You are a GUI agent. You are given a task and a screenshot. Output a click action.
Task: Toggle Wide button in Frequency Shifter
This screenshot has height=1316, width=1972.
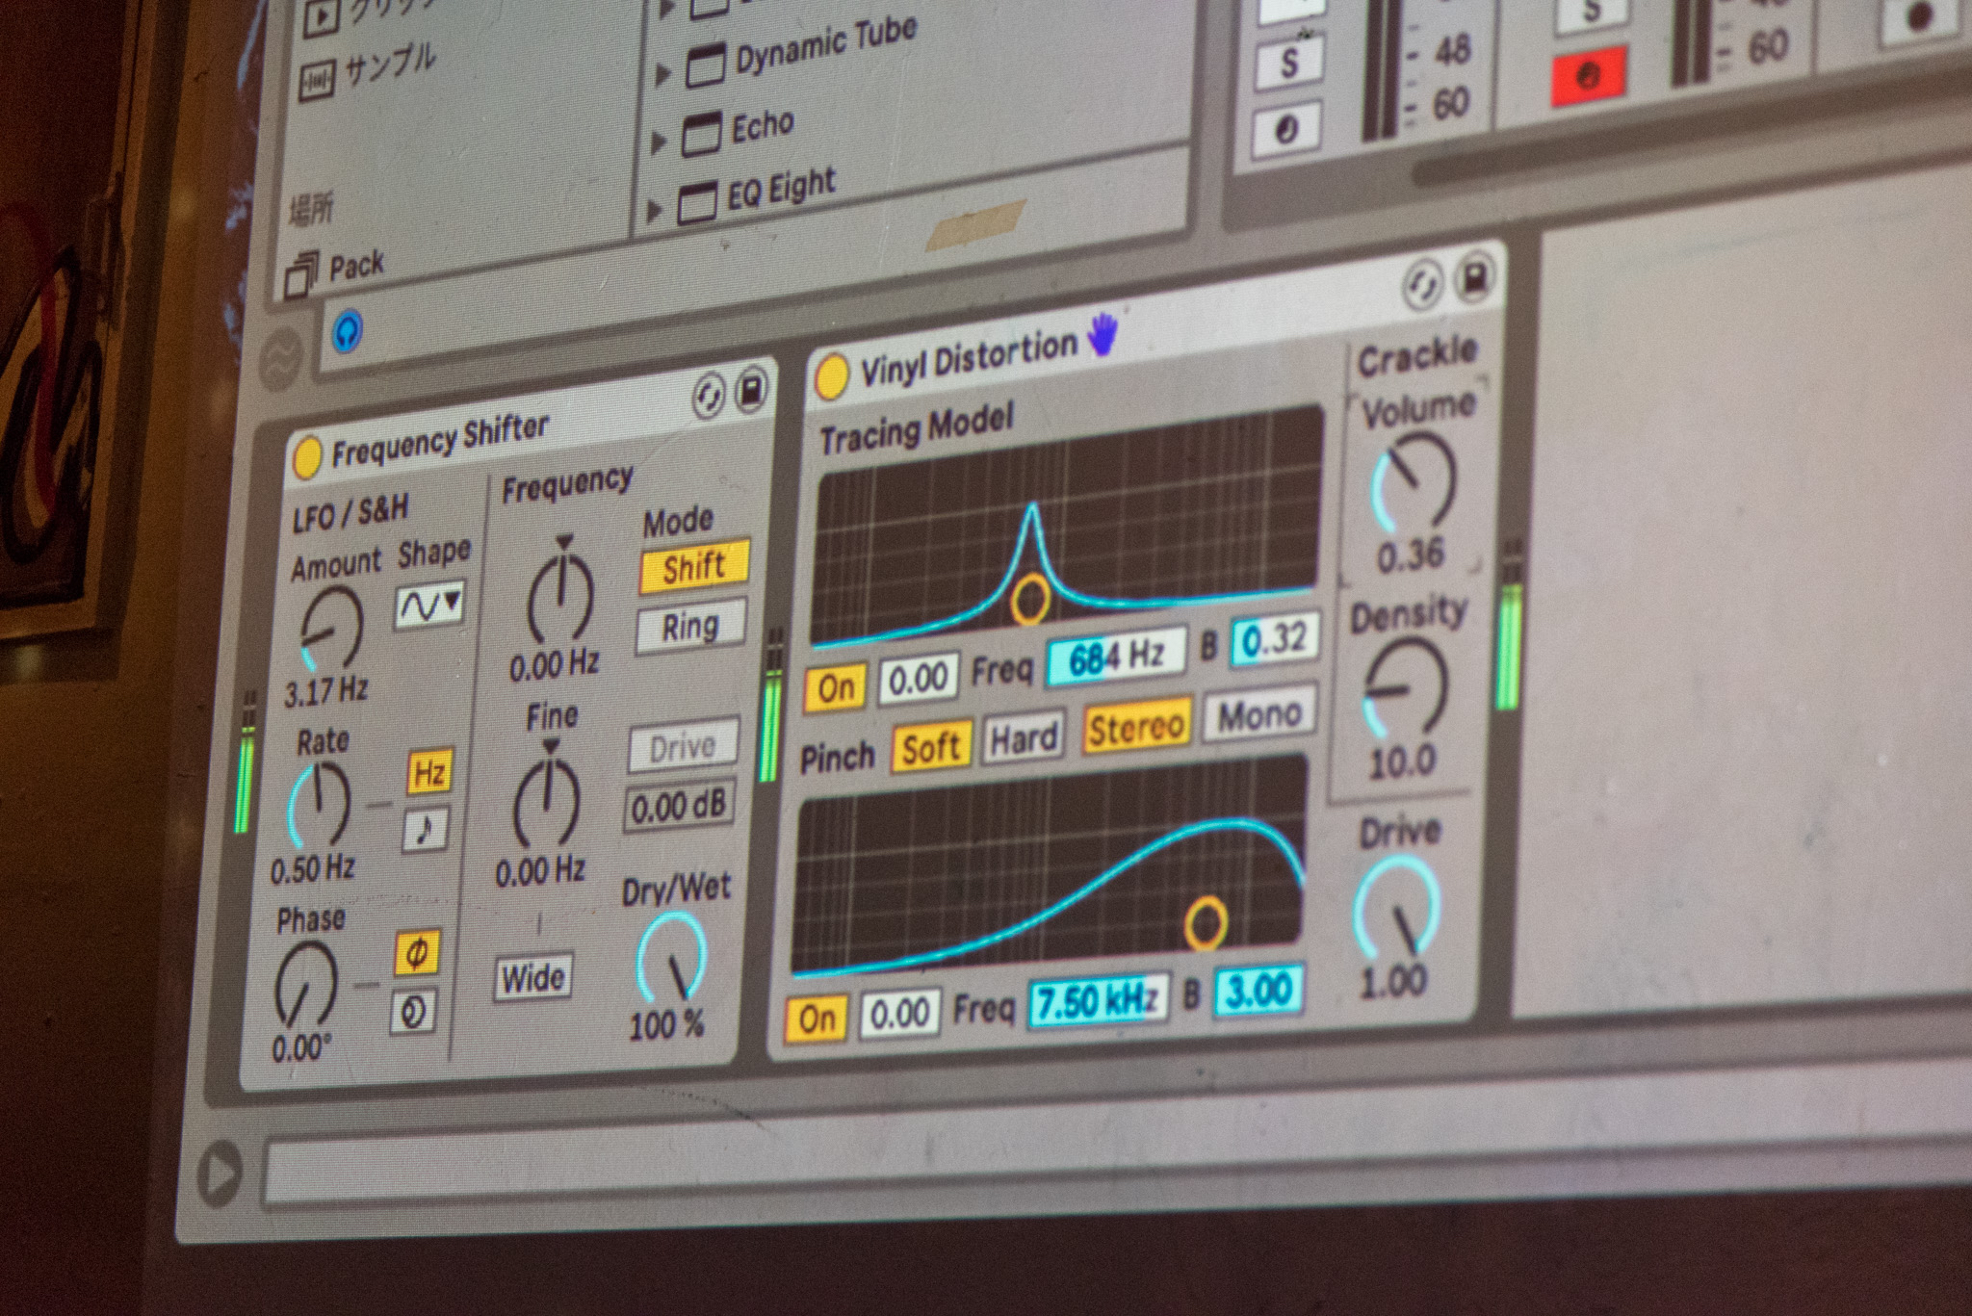pyautogui.click(x=532, y=978)
